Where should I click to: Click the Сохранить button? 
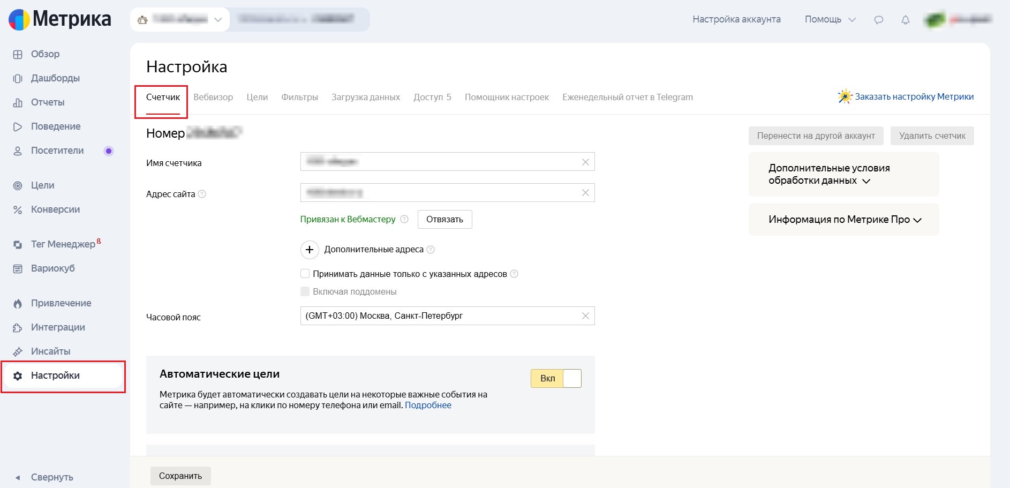[180, 476]
